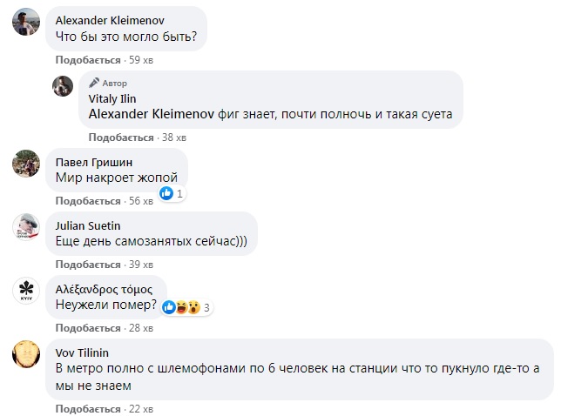The height and width of the screenshot is (416, 588).
Task: Click Vitaly Ilin's small reply avatar
Action: [63, 86]
